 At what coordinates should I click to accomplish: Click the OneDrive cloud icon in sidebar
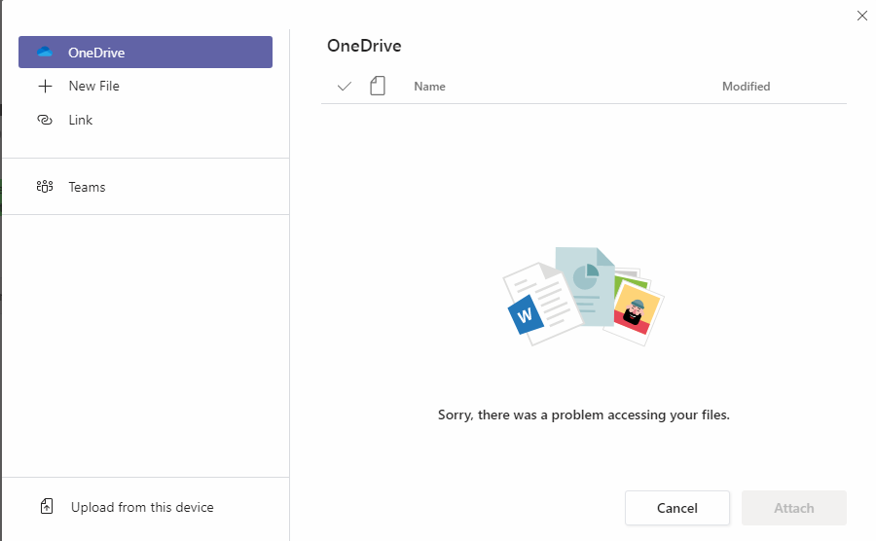tap(45, 52)
